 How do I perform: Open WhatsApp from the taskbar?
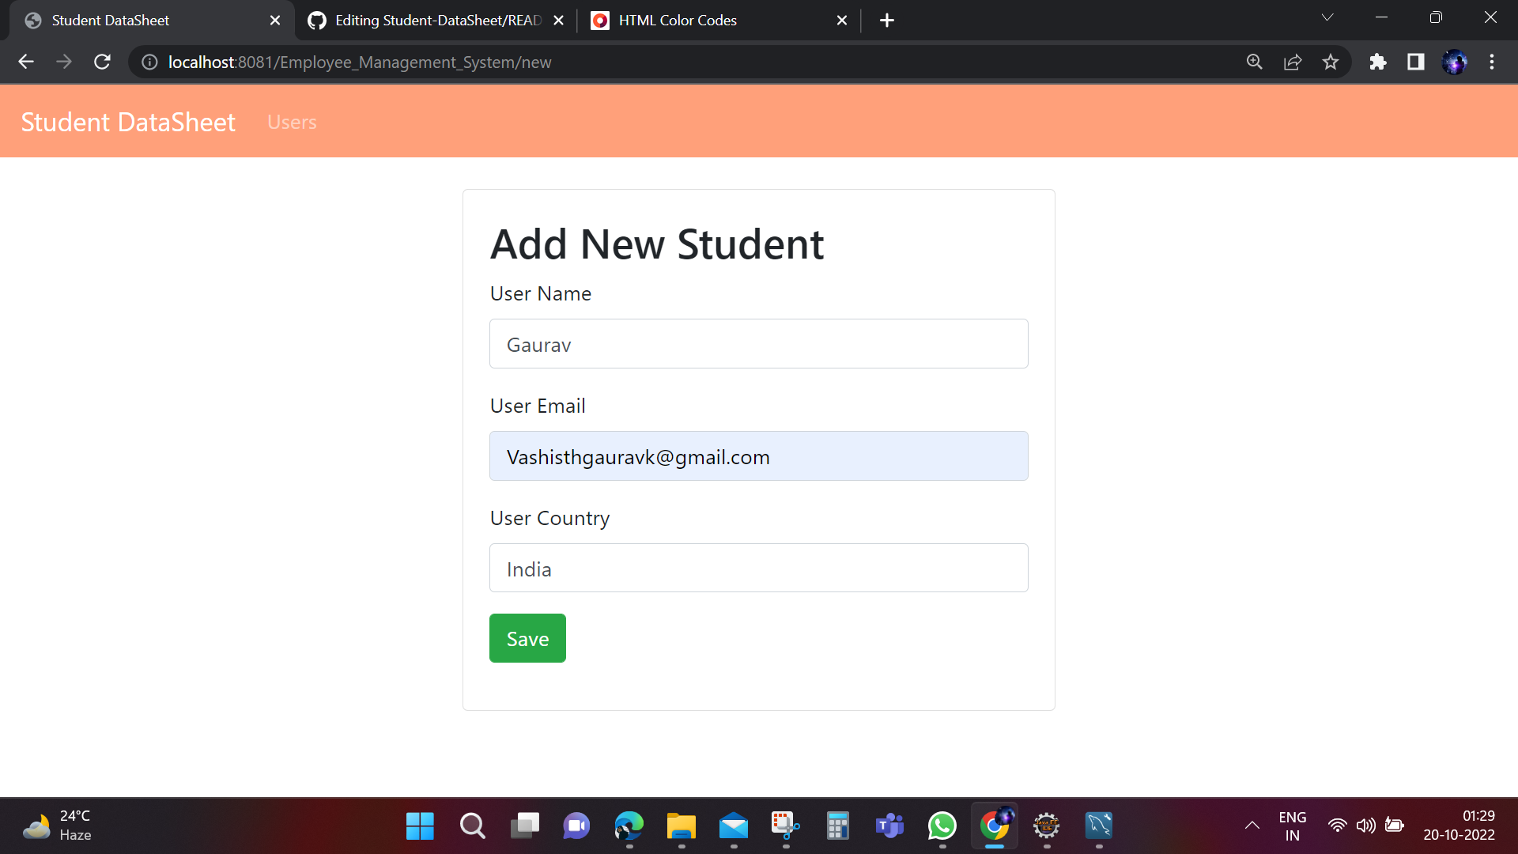coord(942,826)
